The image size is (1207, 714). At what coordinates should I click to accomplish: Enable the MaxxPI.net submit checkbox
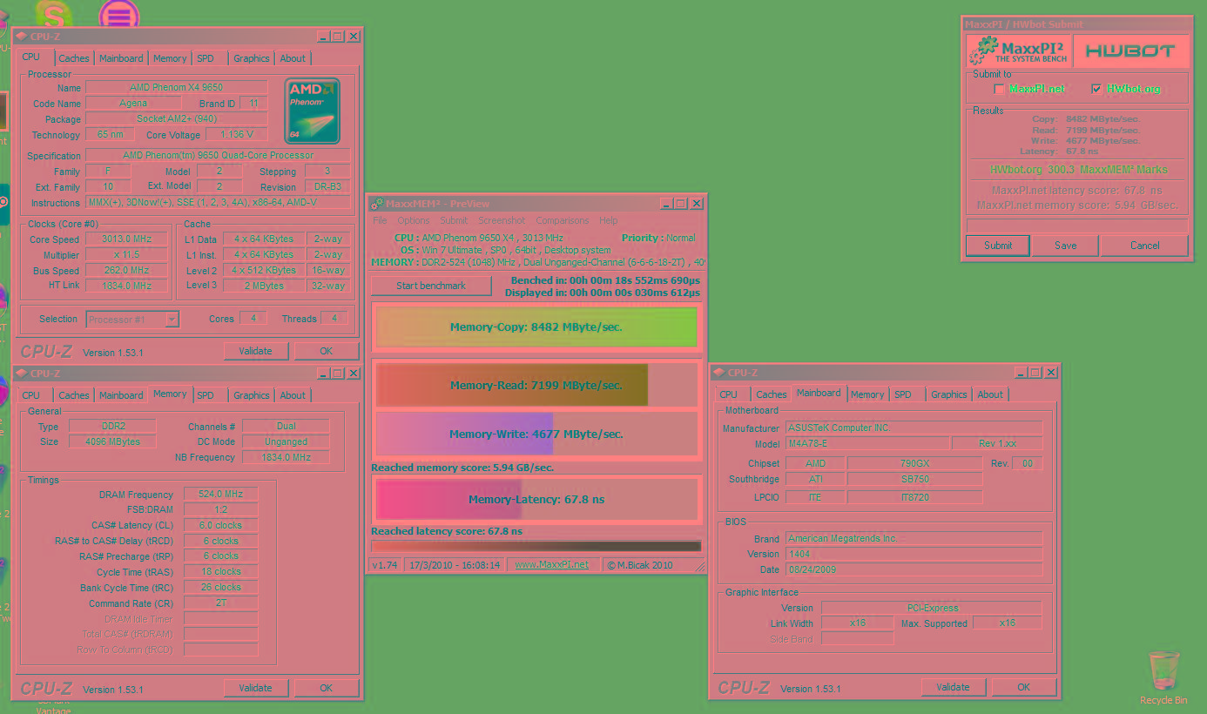1000,89
